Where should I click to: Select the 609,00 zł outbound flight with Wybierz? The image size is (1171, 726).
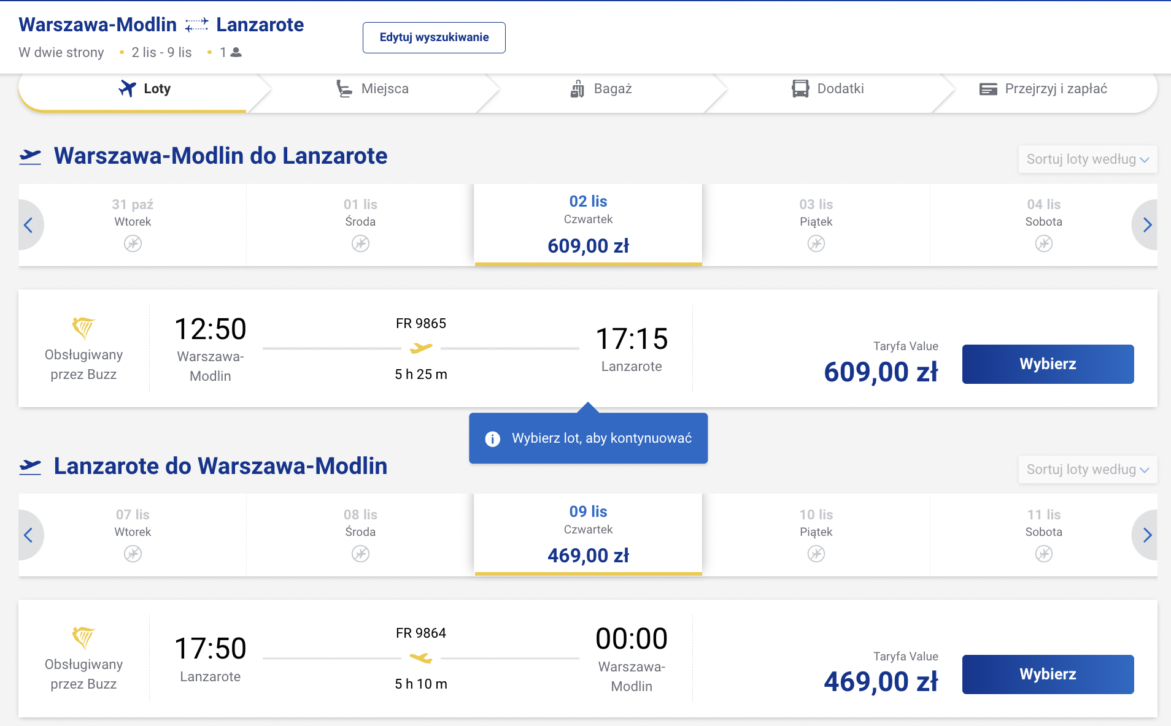[x=1048, y=364]
